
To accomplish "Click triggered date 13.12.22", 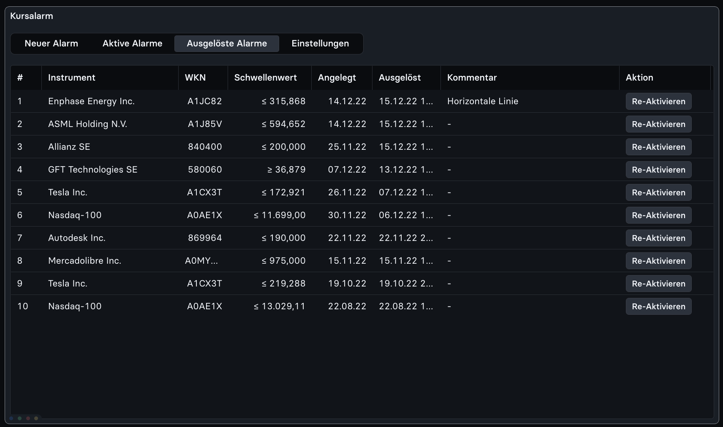I will (x=406, y=170).
